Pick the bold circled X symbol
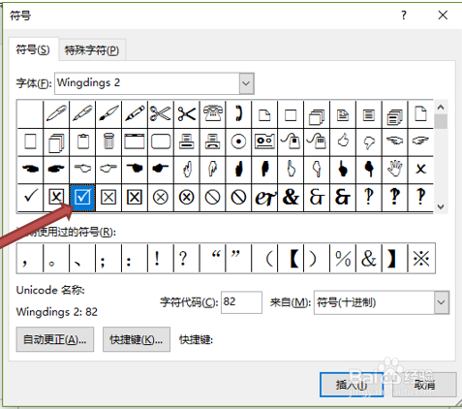Image resolution: width=462 pixels, height=409 pixels. 187,197
